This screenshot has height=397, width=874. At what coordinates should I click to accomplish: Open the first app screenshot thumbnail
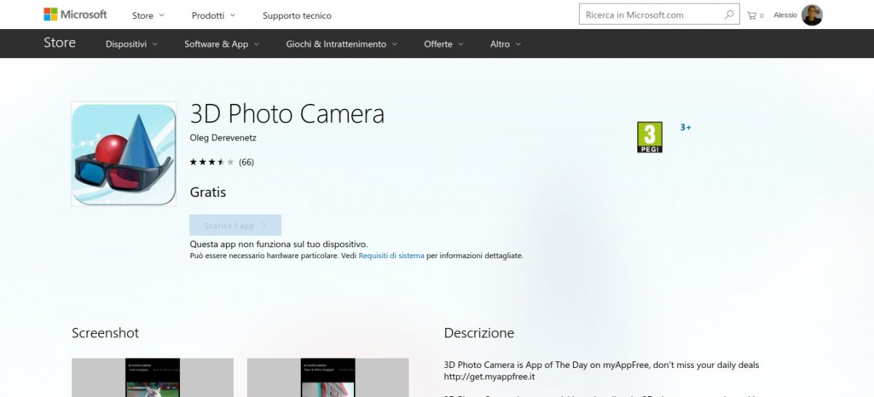click(153, 377)
